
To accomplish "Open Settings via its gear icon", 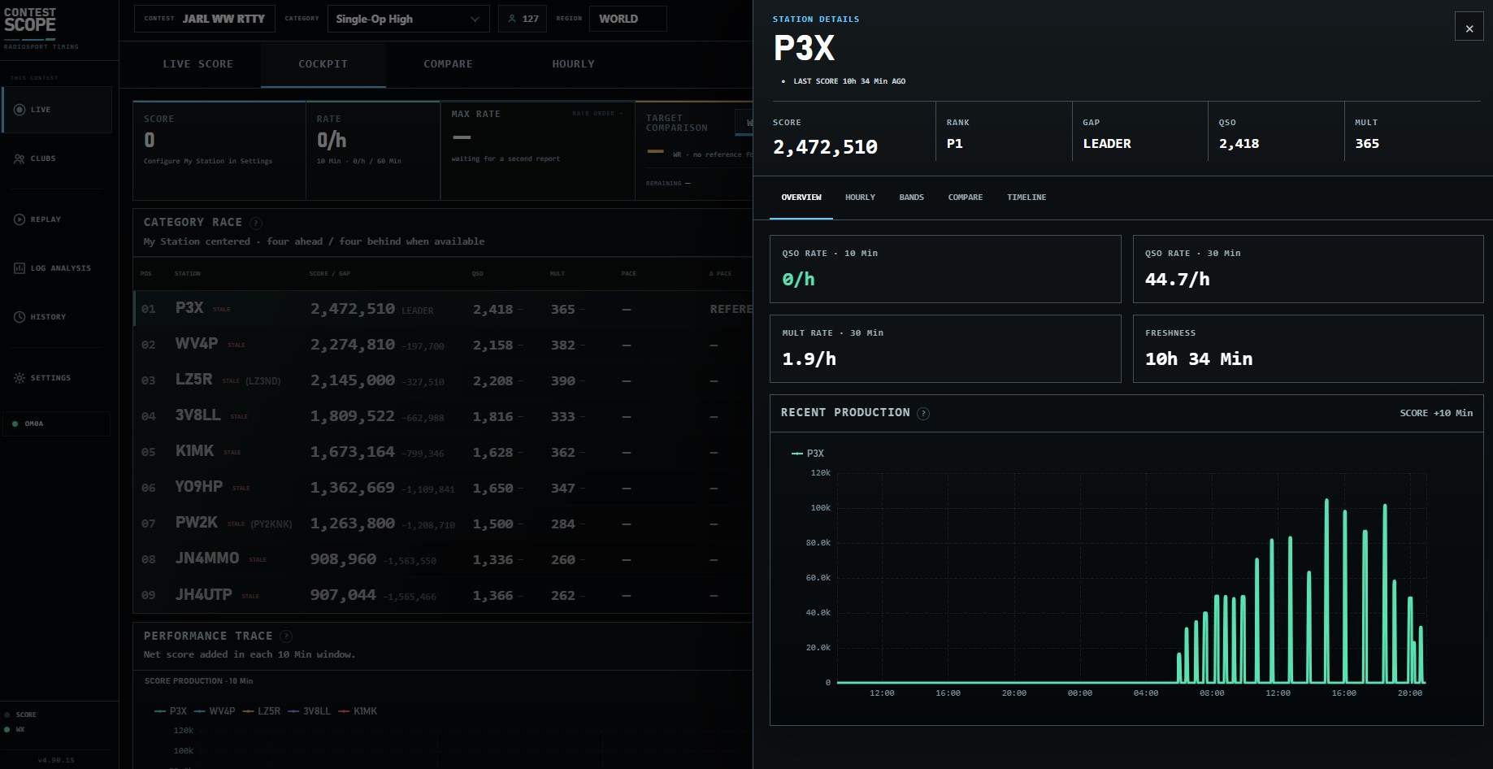I will (x=20, y=378).
